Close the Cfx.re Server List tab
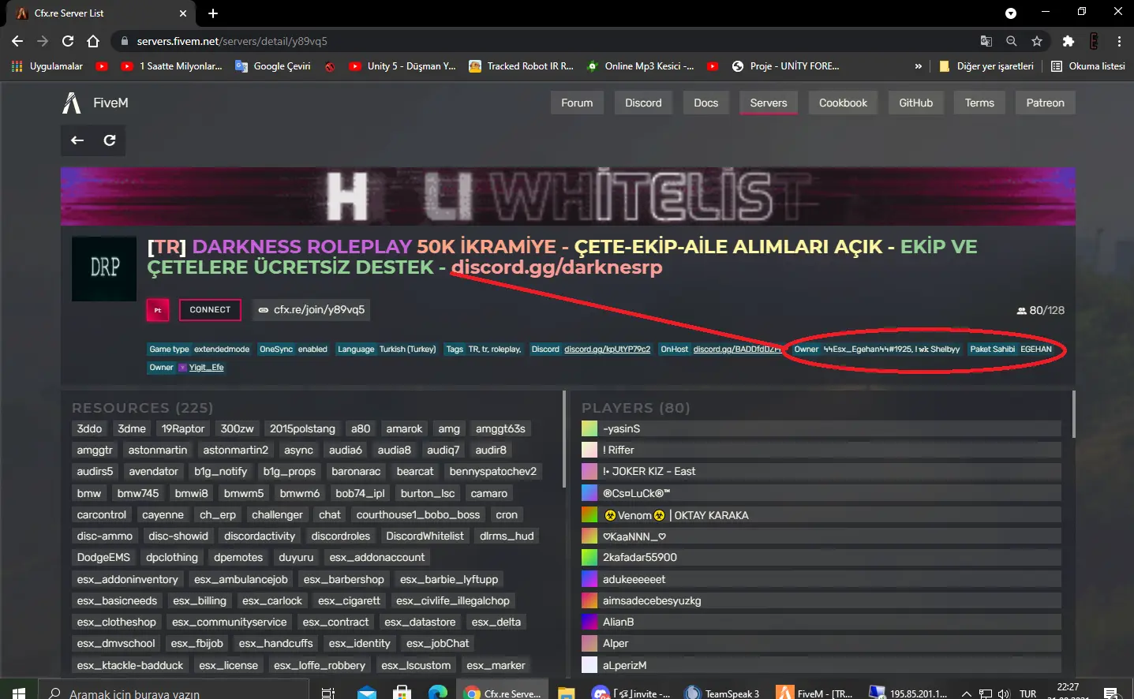Image resolution: width=1134 pixels, height=699 pixels. [183, 13]
